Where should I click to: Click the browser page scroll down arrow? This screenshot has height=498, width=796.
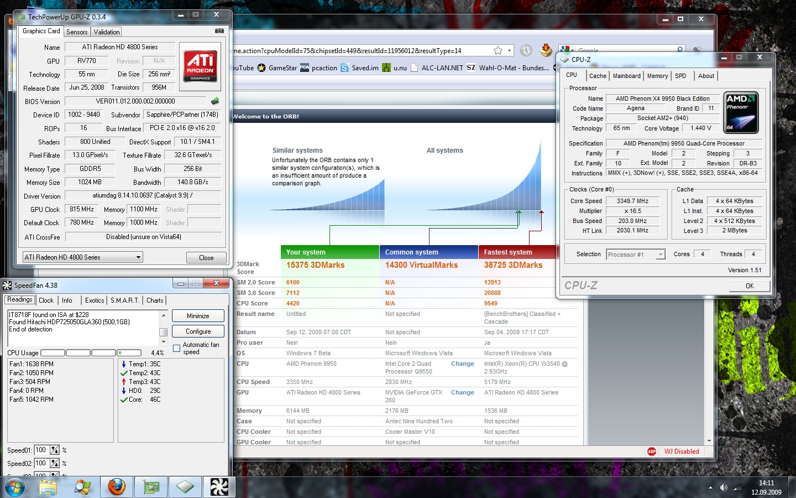pos(710,441)
